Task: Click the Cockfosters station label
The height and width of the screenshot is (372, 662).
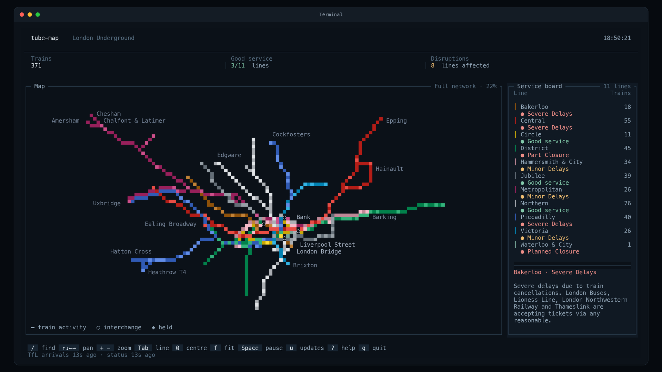Action: (x=291, y=134)
